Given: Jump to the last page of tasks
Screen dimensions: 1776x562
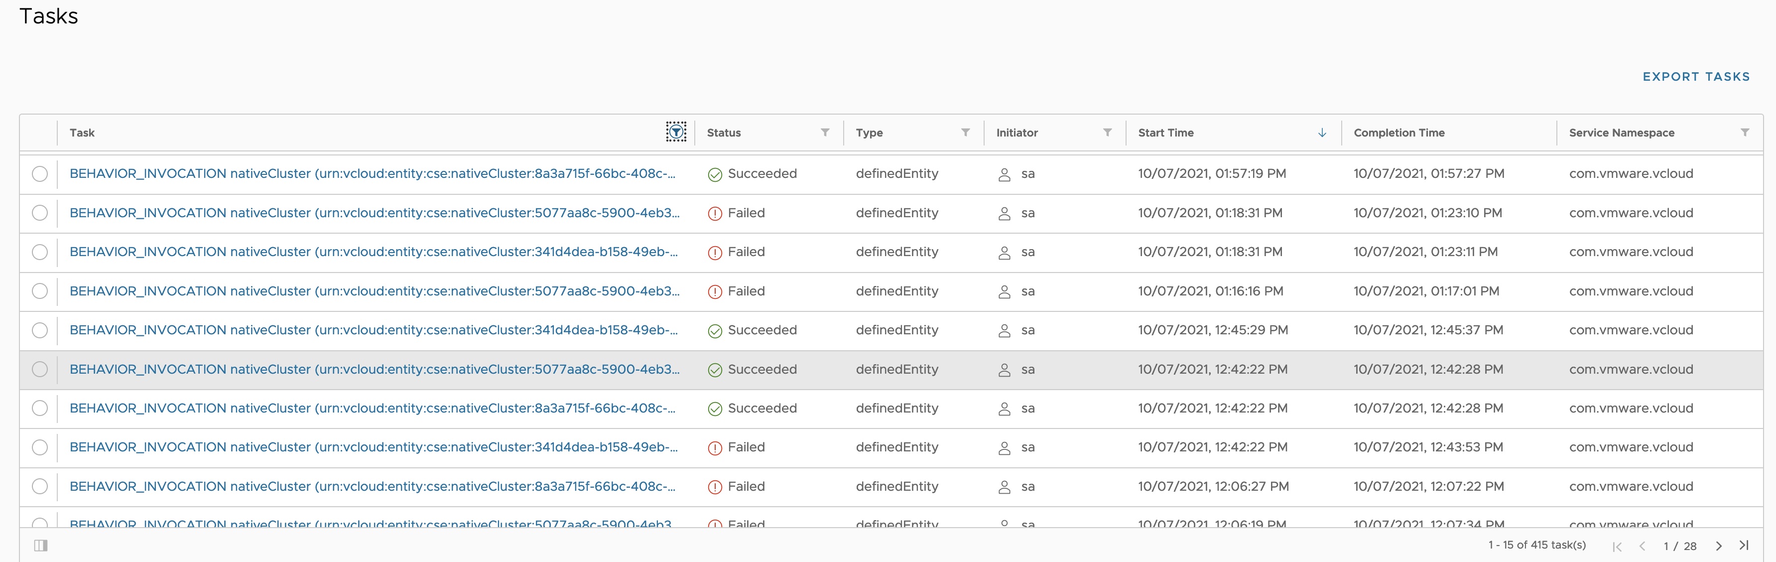Looking at the screenshot, I should pos(1745,546).
